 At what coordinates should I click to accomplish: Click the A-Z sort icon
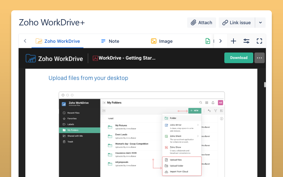pos(209,111)
